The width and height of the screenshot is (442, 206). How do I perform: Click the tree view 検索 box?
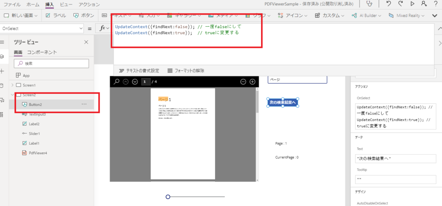51,63
